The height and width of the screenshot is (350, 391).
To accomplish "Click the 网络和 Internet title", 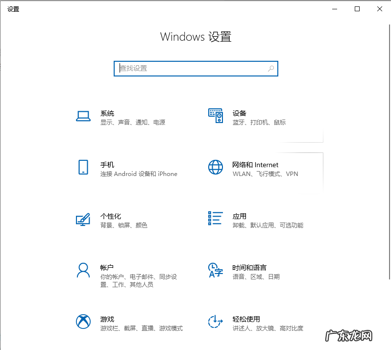I will (255, 165).
